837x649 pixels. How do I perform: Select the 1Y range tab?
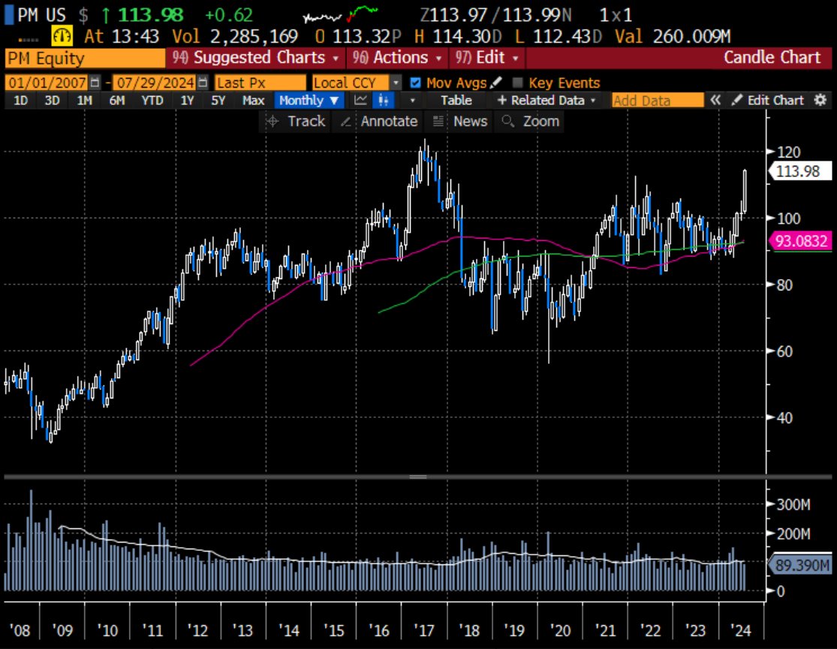pos(187,101)
